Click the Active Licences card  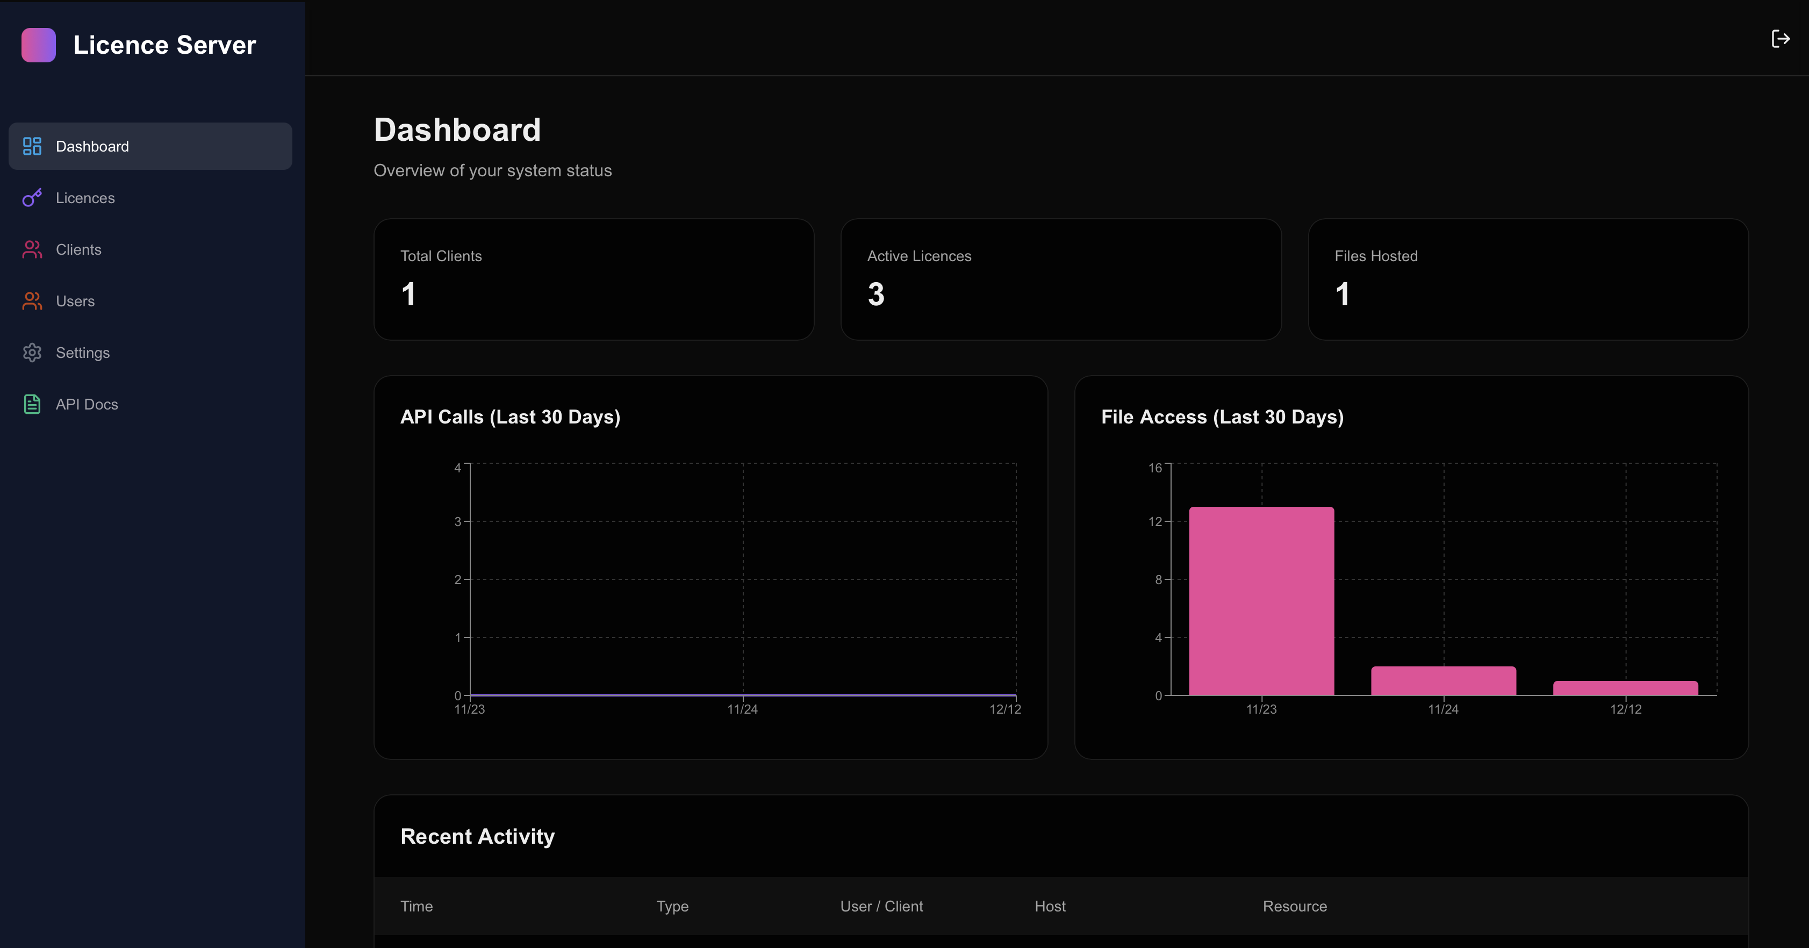pyautogui.click(x=1060, y=279)
